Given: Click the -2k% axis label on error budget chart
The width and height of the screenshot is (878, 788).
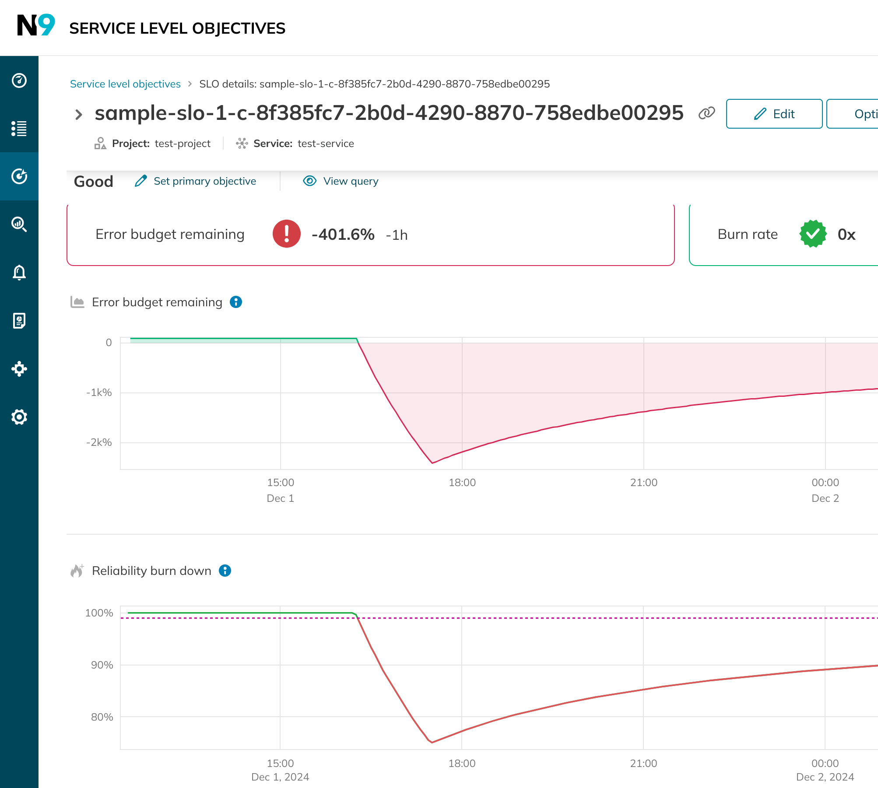Looking at the screenshot, I should click(x=99, y=442).
